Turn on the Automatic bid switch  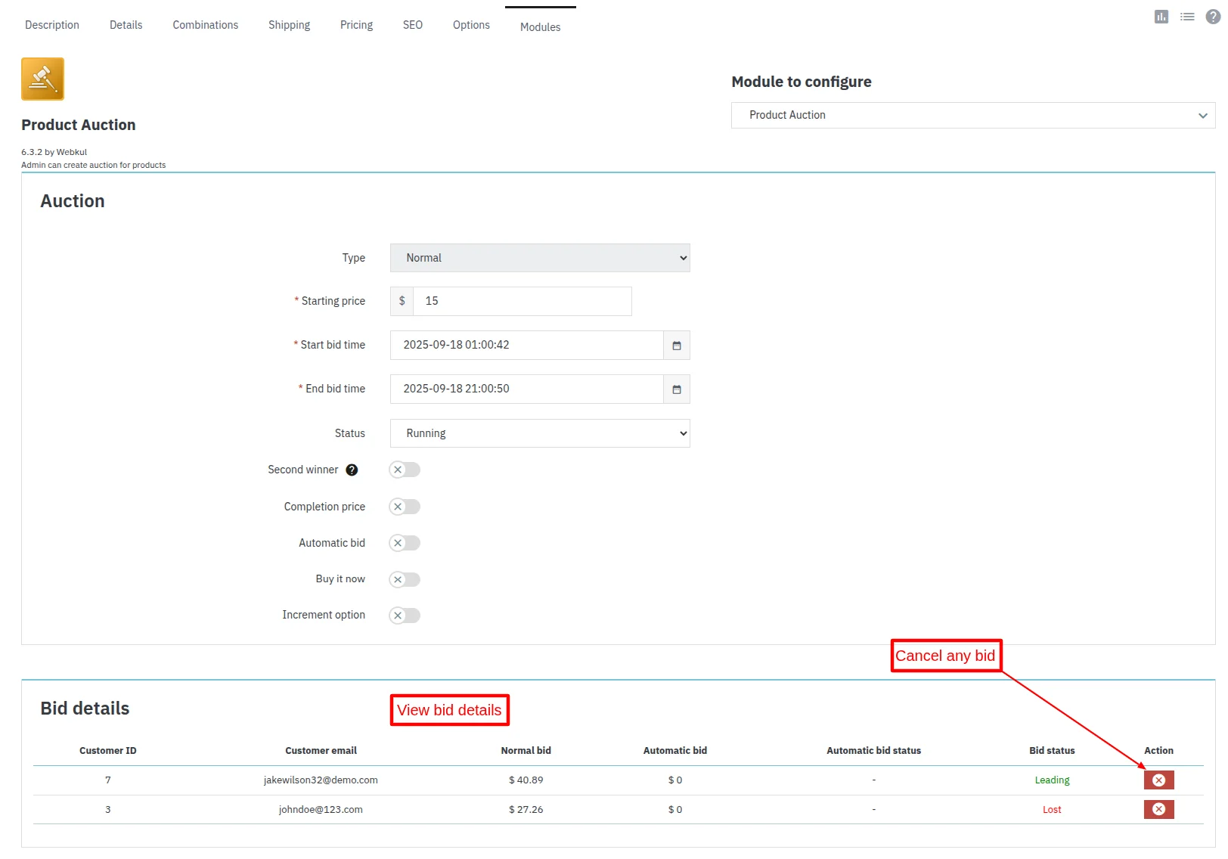coord(404,543)
